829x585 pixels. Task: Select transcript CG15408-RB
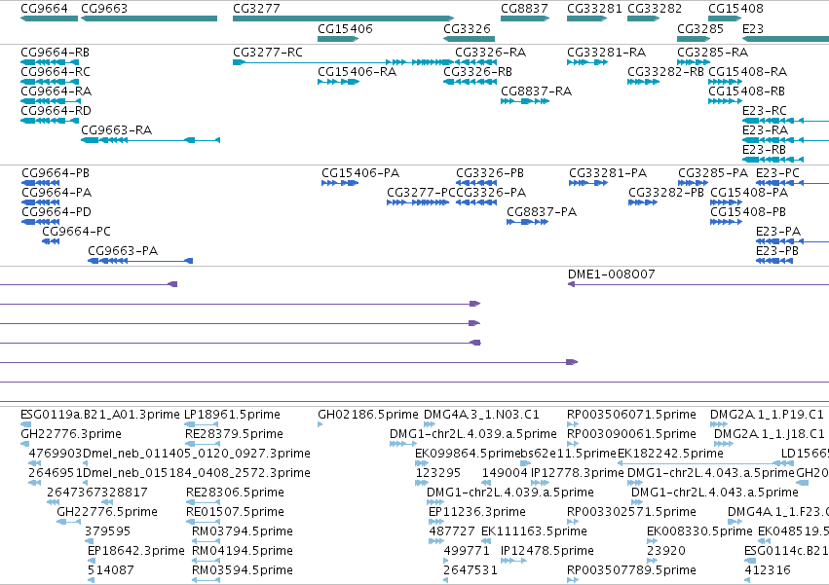coord(746,91)
